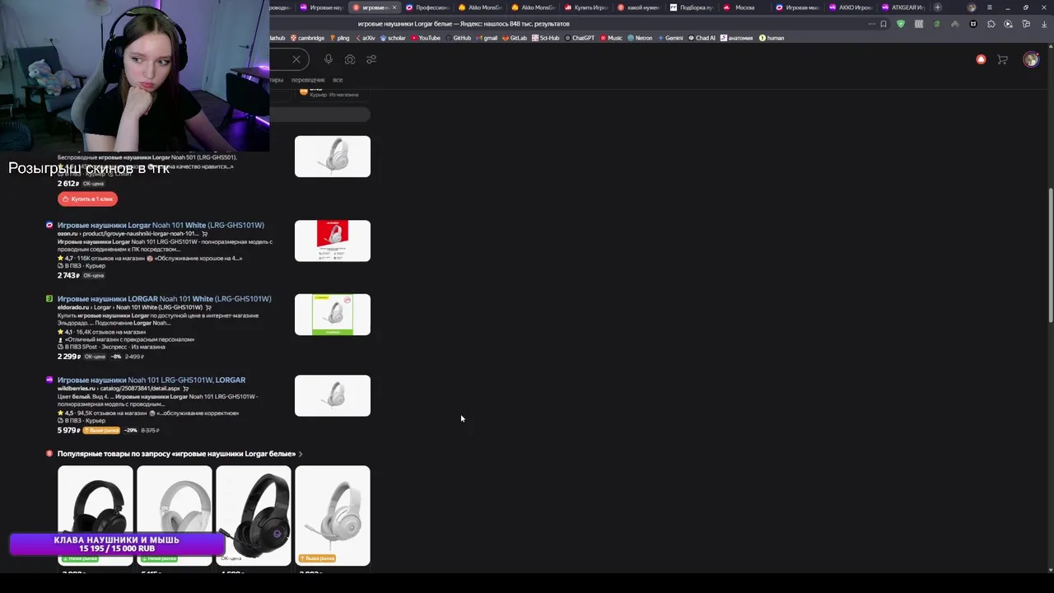
Task: Clear the search field with the X icon
Action: coord(296,59)
